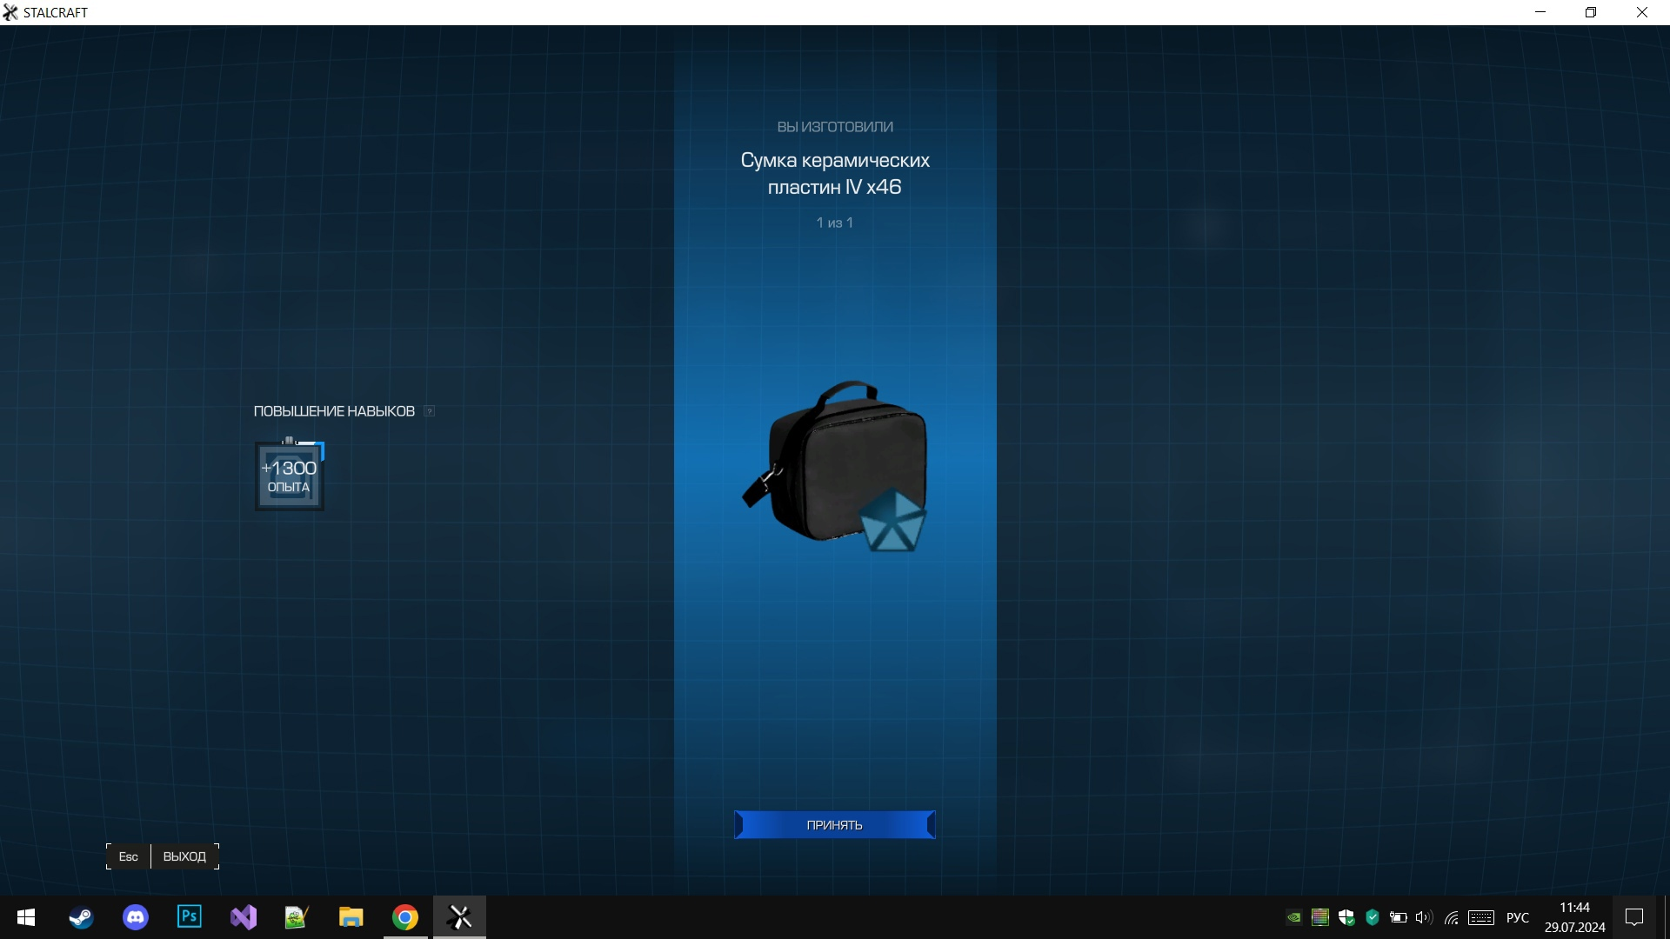Open the Windows Security tray icon

pyautogui.click(x=1346, y=917)
